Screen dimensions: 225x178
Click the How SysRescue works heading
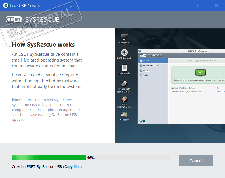43,45
